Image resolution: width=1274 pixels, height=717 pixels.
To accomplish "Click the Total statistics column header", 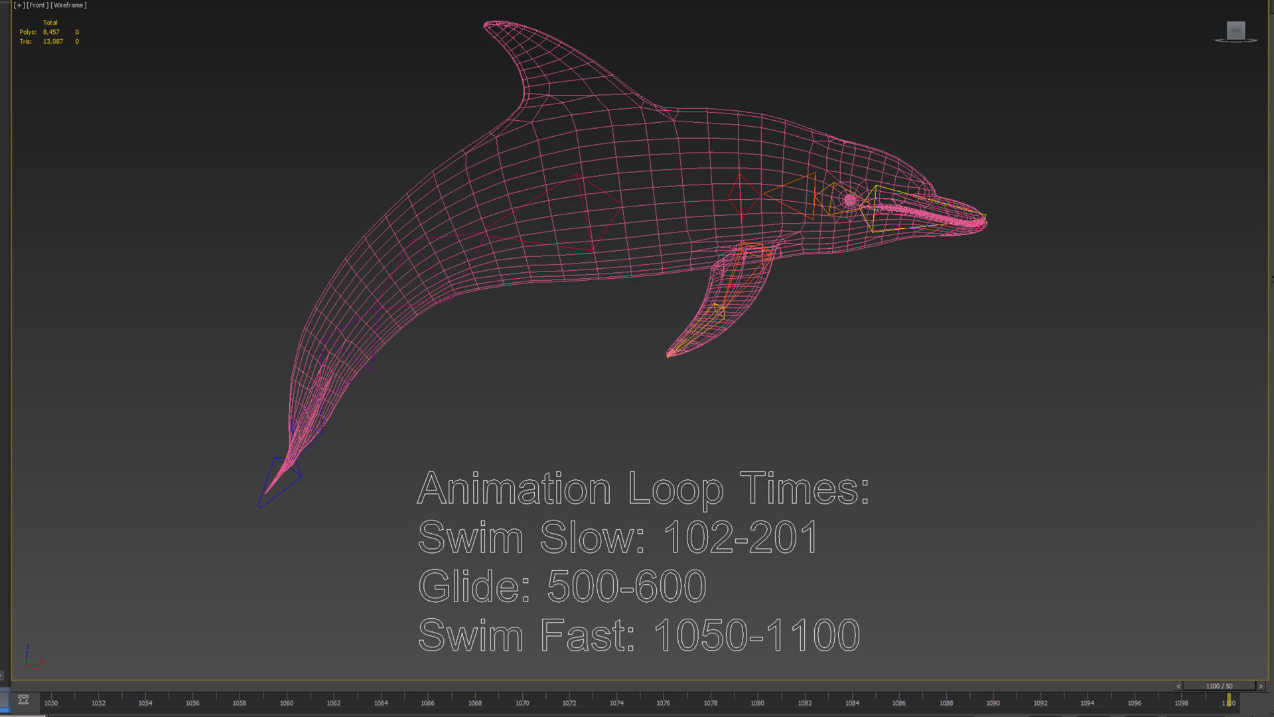I will [50, 23].
